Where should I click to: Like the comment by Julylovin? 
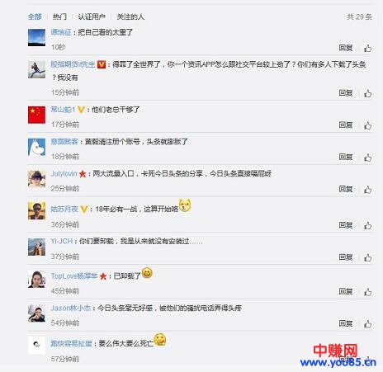coord(368,189)
